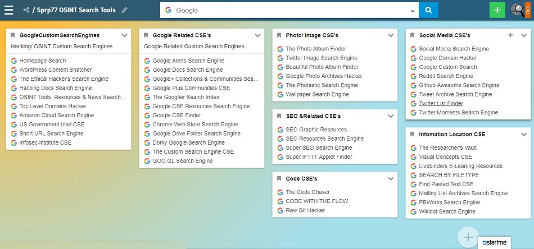This screenshot has width=534, height=249.
Task: Open Infosec-institute CSE link
Action: click(46, 142)
